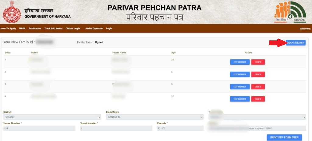Edit member in row 3 aged 8
Screen dimensions: 312x141
(240, 87)
